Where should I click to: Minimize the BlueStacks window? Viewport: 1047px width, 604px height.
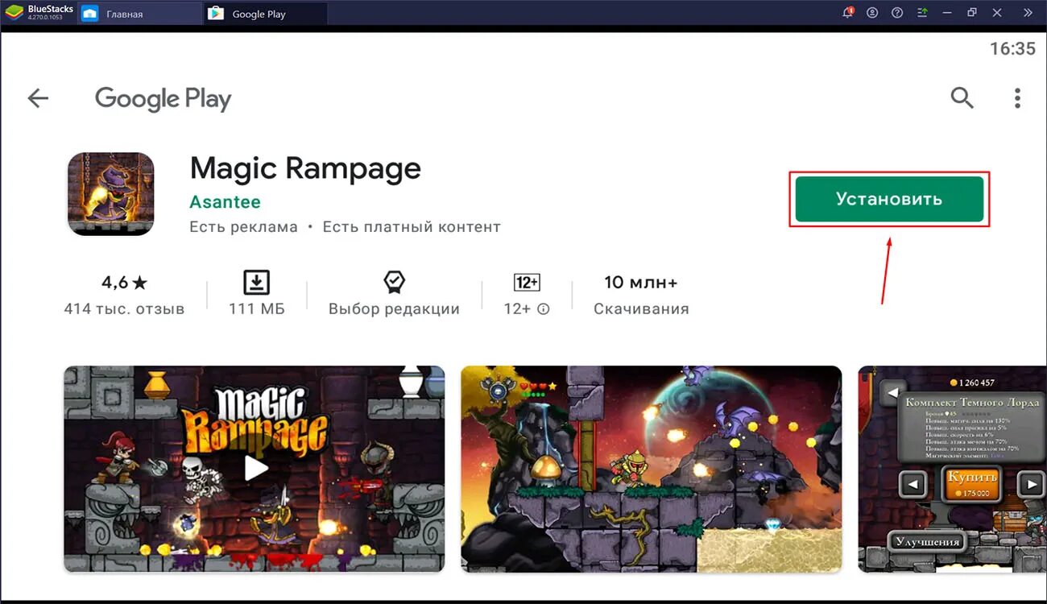(948, 12)
